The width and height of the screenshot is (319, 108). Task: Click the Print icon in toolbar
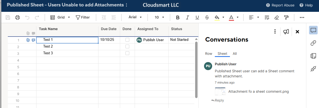[x=18, y=17]
